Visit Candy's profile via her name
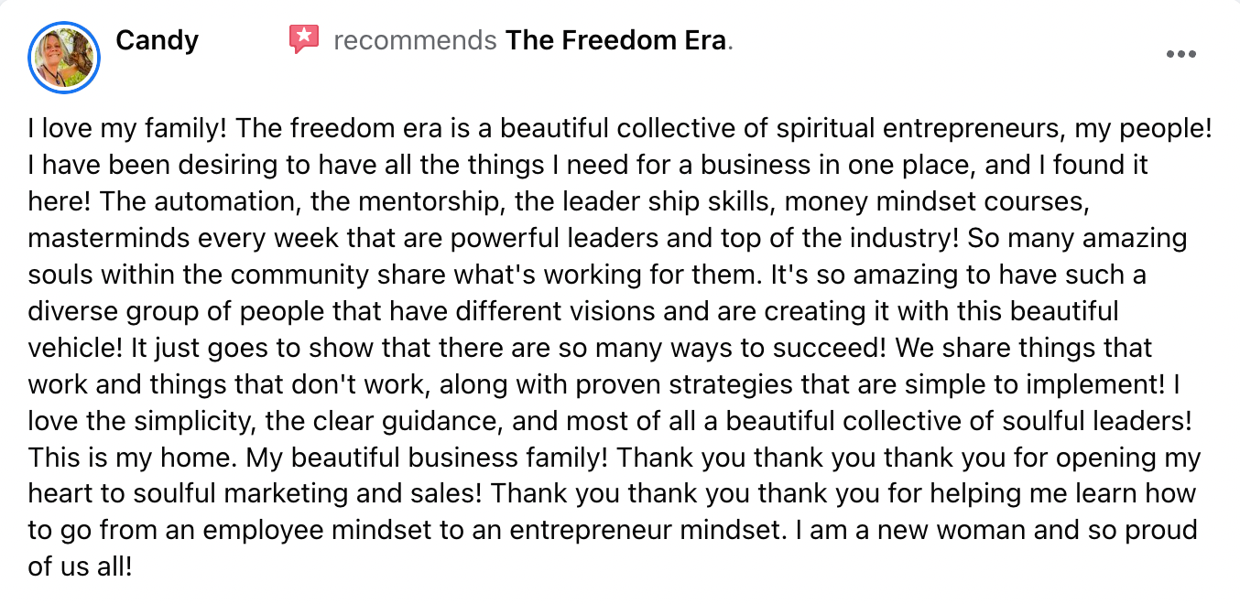 coord(157,40)
